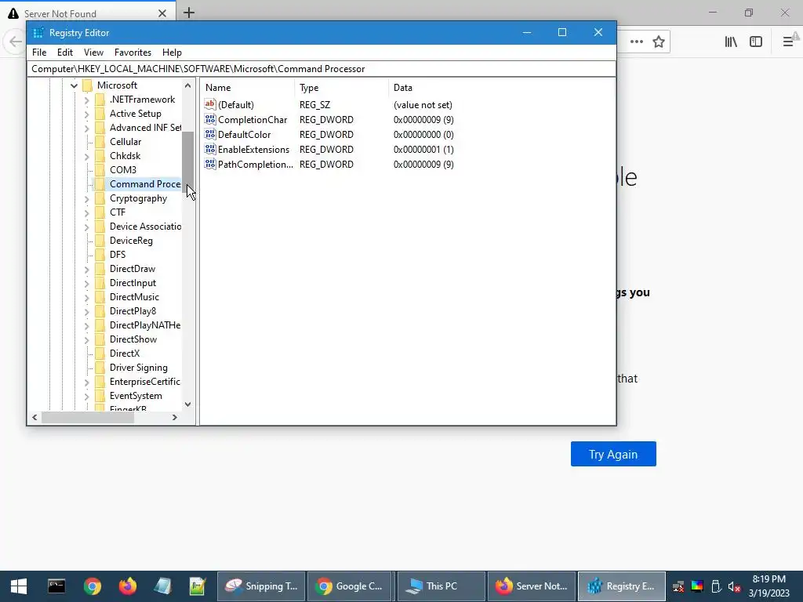Viewport: 803px width, 602px height.
Task: Click the Firefox back arrow button
Action: click(15, 42)
